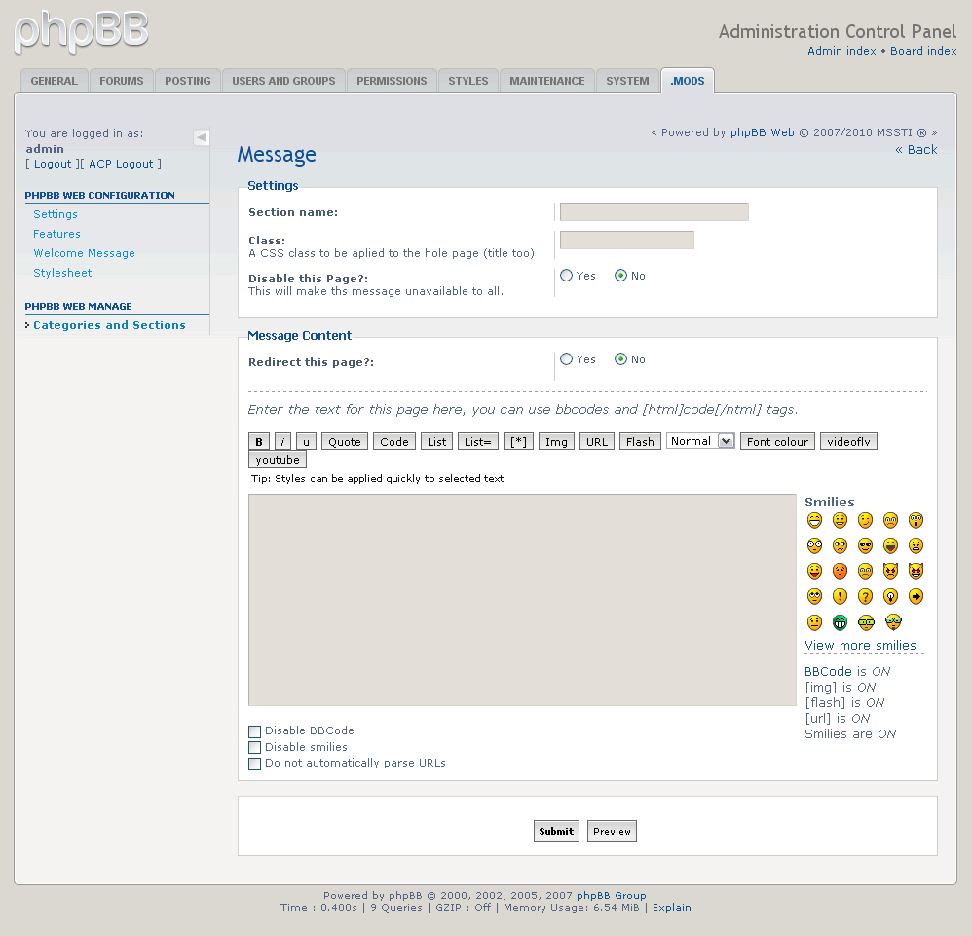Screen dimensions: 972x936
Task: Insert the laughing open-mouth smiley
Action: (x=891, y=545)
